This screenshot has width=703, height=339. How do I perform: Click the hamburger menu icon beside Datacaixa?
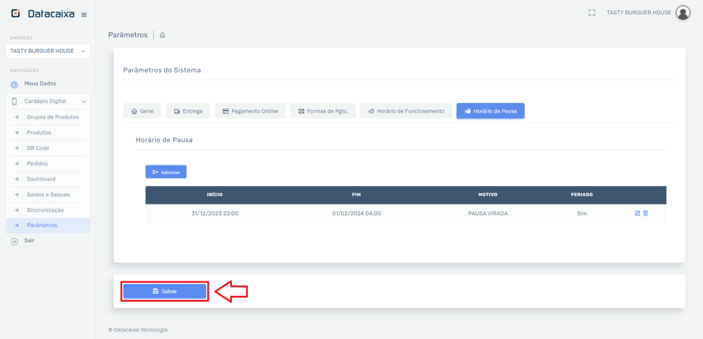(x=84, y=14)
